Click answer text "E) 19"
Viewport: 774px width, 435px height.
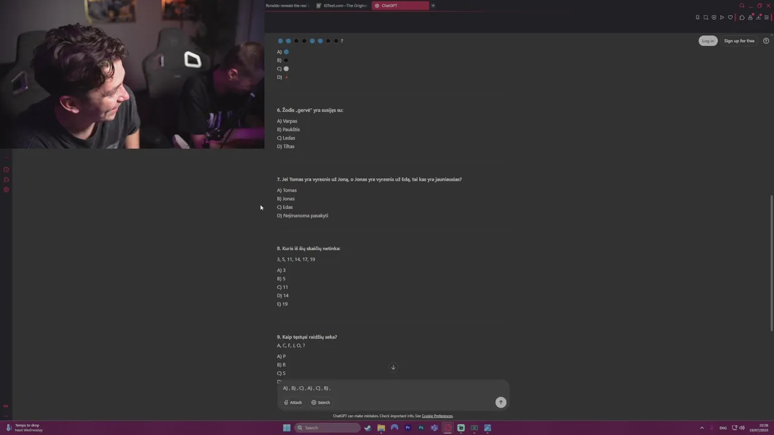(282, 304)
